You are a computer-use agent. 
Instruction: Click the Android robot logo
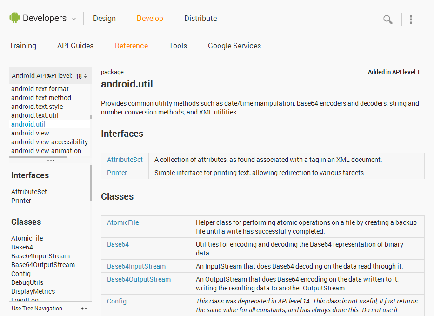[14, 18]
